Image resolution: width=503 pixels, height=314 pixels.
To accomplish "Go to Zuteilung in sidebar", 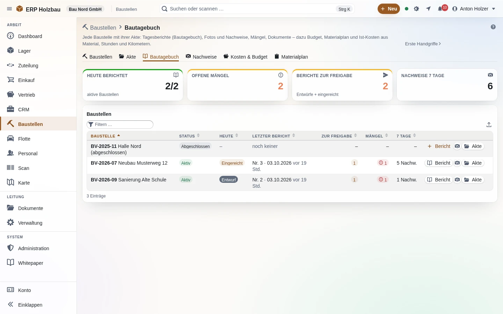I will click(x=38, y=65).
